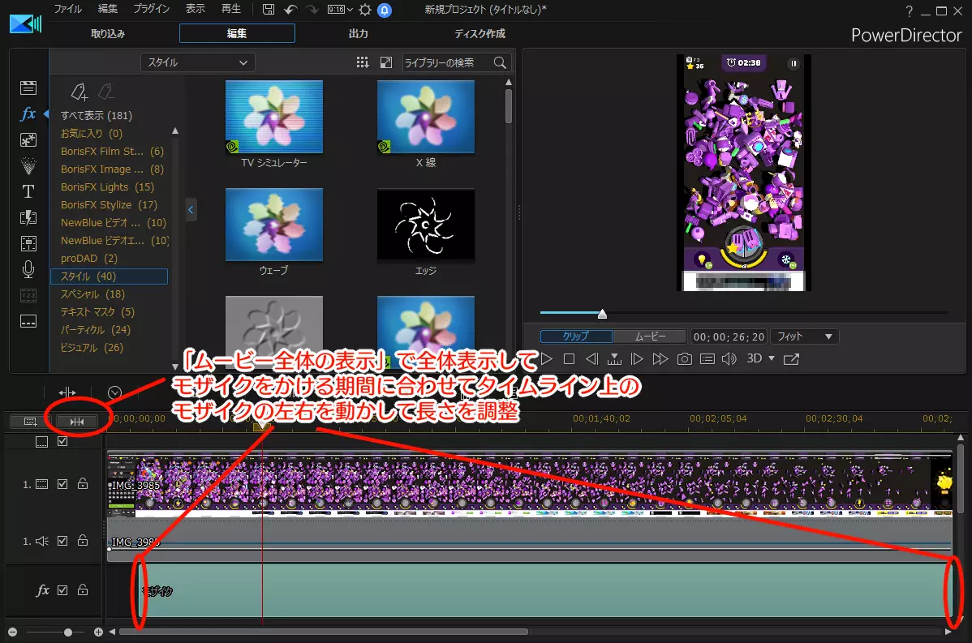972x643 pixels.
Task: Open the スタイル category dropdown
Action: tap(198, 62)
